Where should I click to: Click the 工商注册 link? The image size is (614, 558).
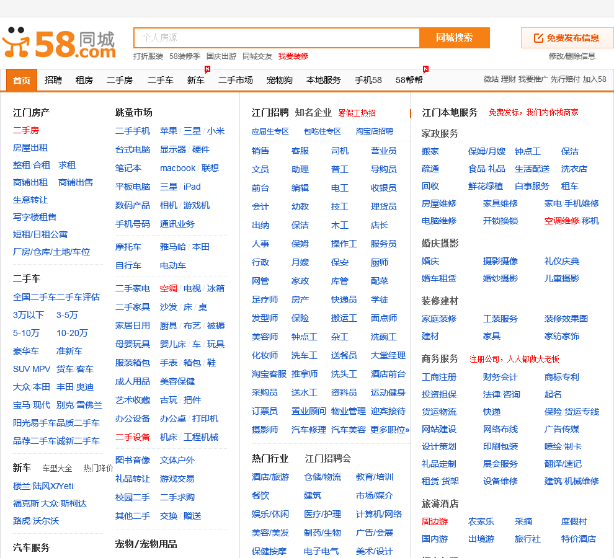pyautogui.click(x=438, y=378)
